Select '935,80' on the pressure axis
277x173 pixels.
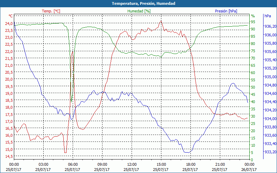[x=270, y=43]
